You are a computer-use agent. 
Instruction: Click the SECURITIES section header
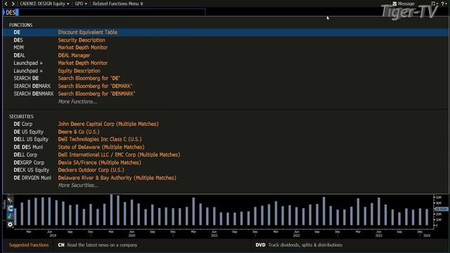(x=21, y=117)
